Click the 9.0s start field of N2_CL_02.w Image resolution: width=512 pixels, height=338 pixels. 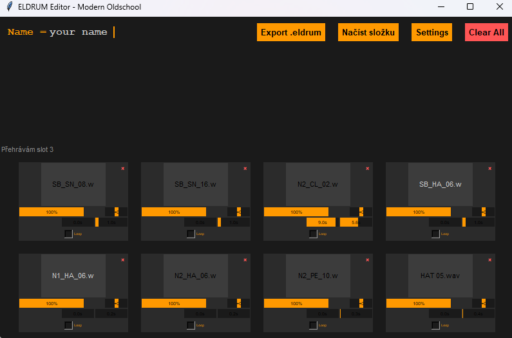point(323,222)
